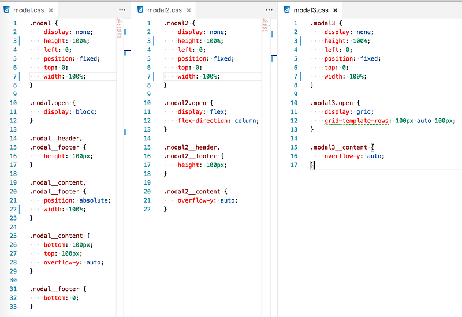Screen dimensions: 462x317
Task: Click 'display: none;' in modal.css
Action: (68, 32)
